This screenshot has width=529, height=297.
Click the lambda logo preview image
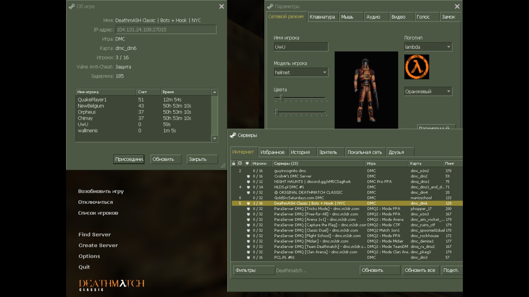tap(417, 67)
